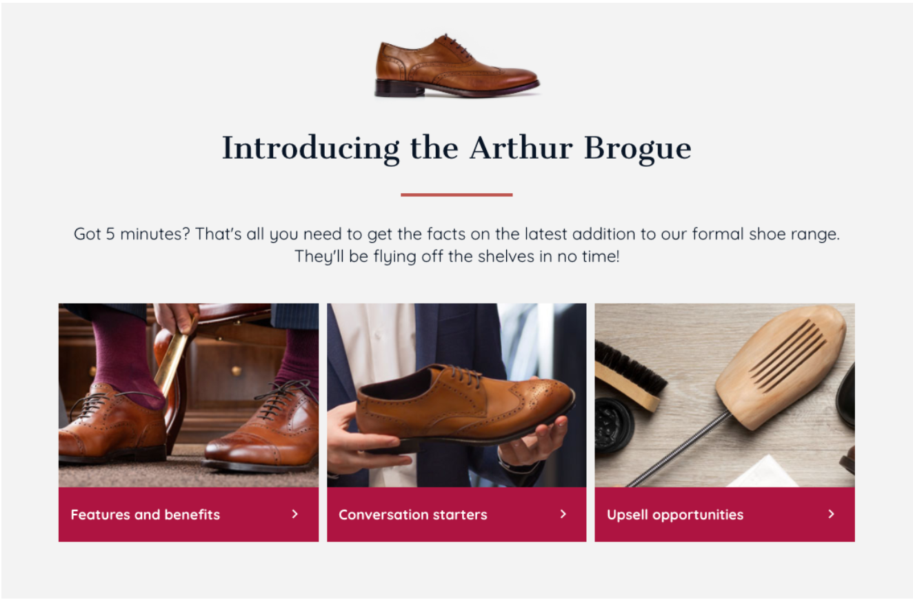Click the Arthur Brogue shoe image at top
Viewport: 913px width, 600px height.
pos(456,67)
